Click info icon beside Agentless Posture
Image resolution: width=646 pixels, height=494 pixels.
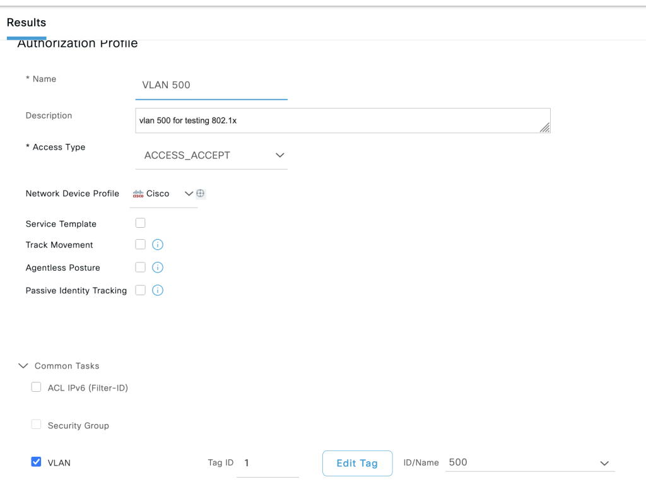(x=158, y=268)
